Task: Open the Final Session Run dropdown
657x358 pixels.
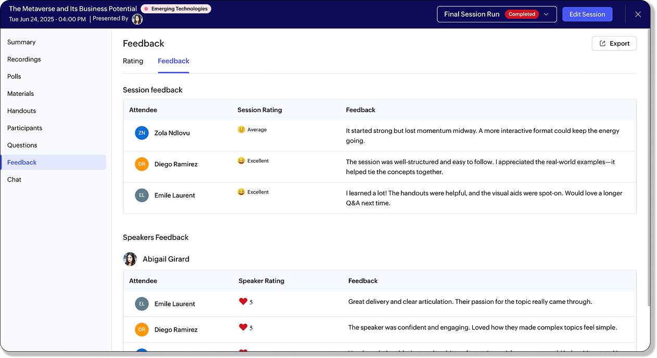Action: pyautogui.click(x=546, y=15)
